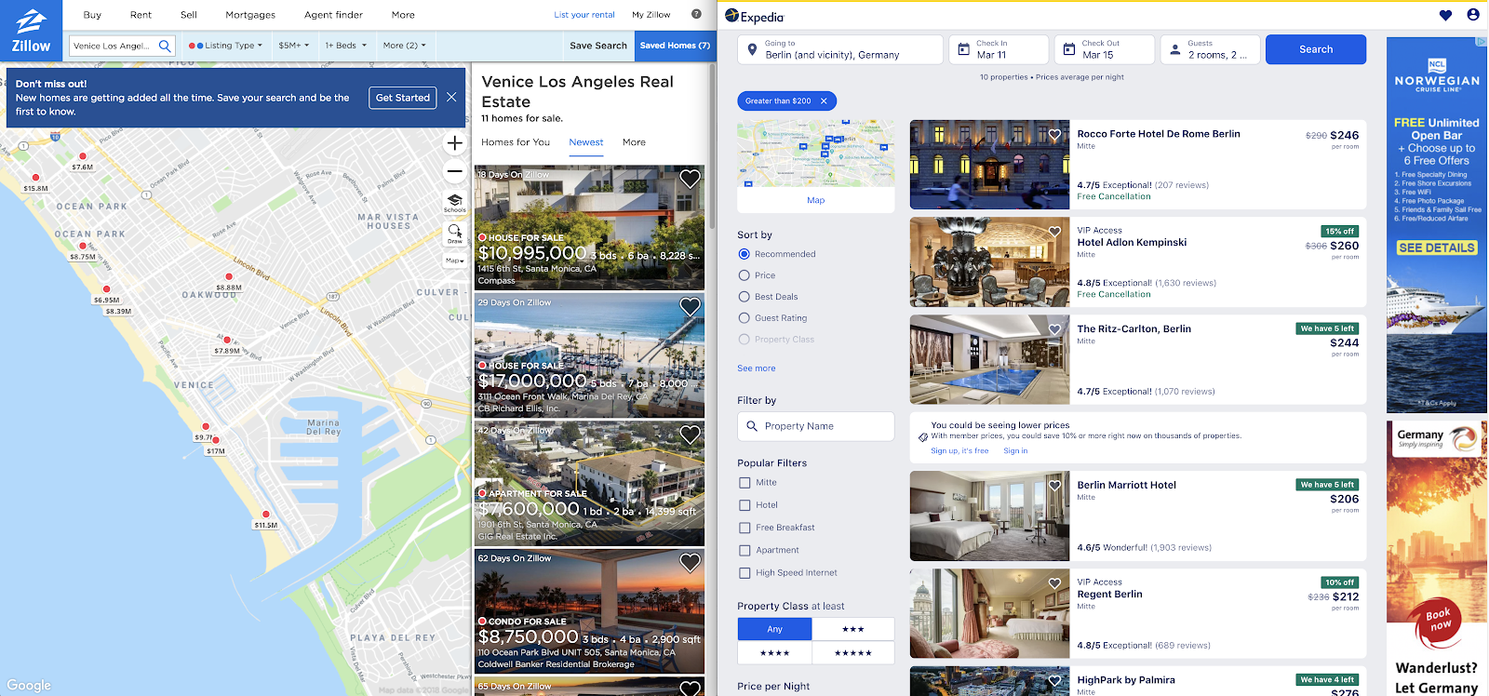Open Agent finder menu
The height and width of the screenshot is (696, 1489).
[333, 15]
